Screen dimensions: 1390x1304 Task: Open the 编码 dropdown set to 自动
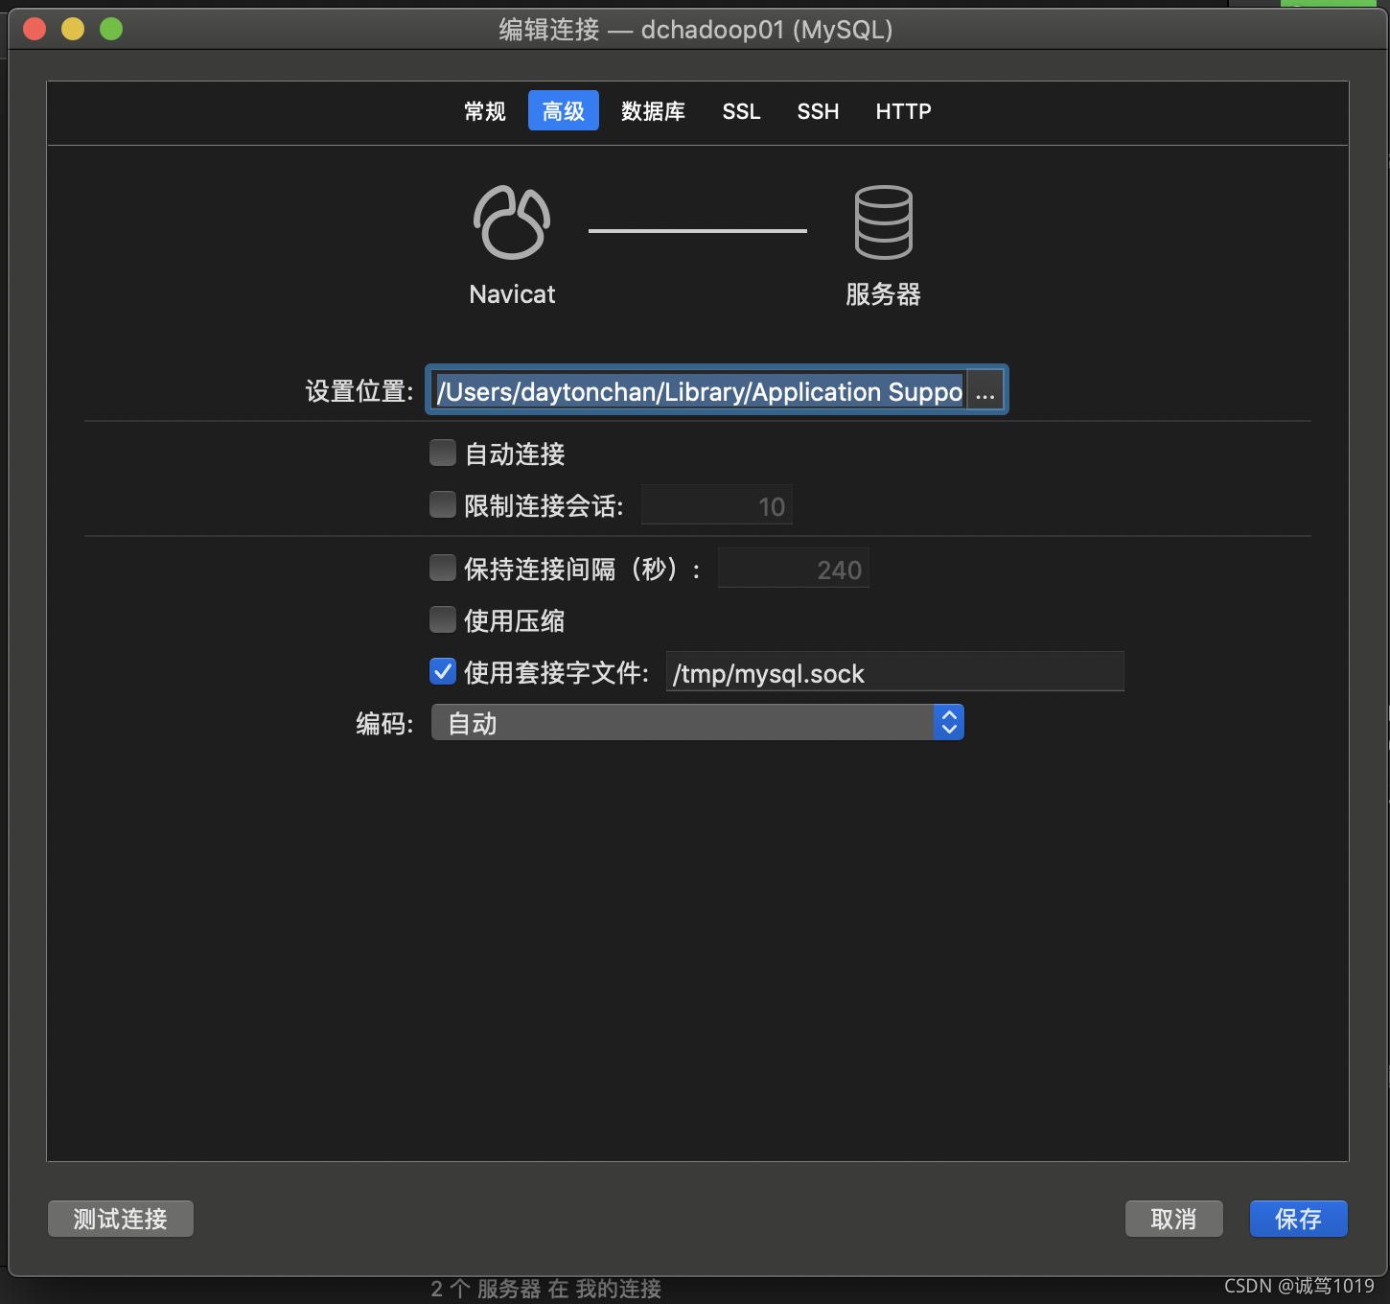(x=697, y=723)
